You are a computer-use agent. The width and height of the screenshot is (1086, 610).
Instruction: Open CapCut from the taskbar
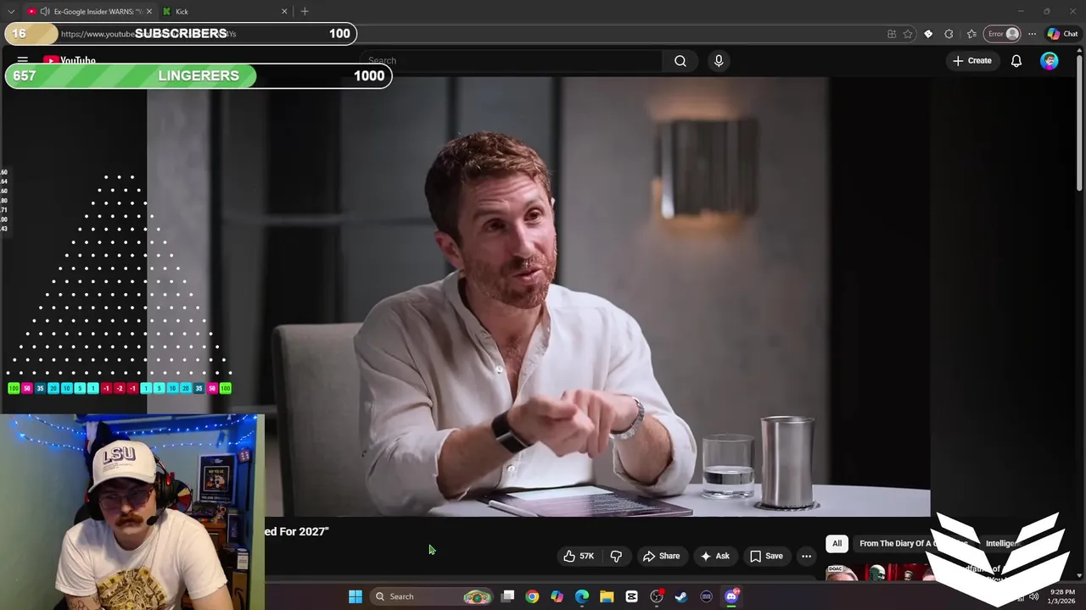coord(631,596)
